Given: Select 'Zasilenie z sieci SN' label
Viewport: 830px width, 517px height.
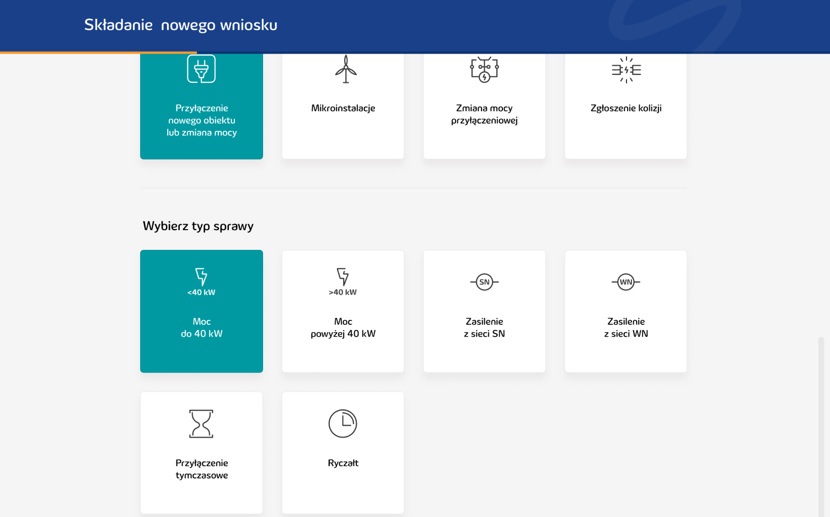Looking at the screenshot, I should [484, 328].
